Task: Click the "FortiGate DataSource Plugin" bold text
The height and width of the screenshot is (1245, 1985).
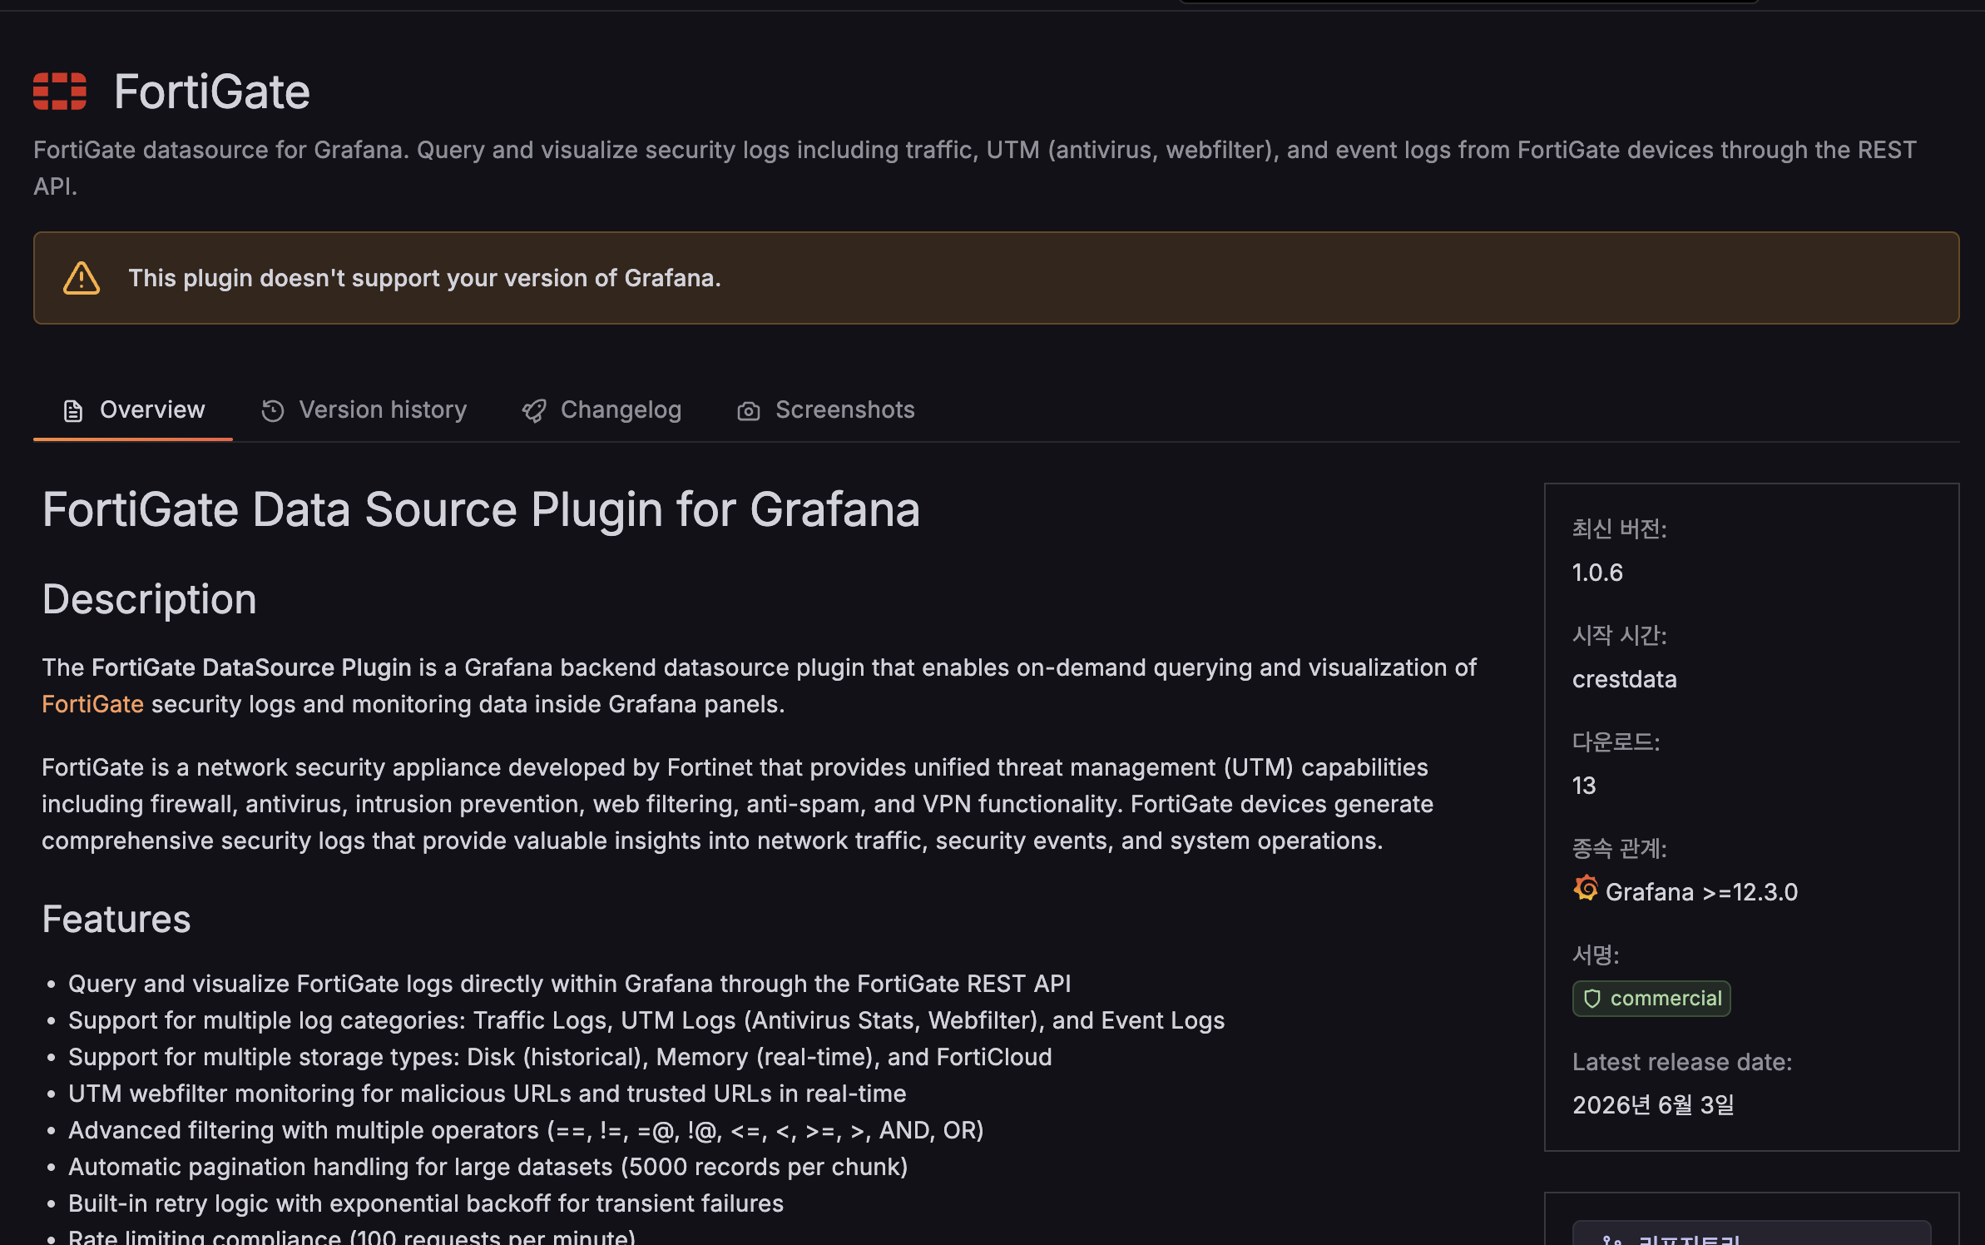Action: point(251,667)
